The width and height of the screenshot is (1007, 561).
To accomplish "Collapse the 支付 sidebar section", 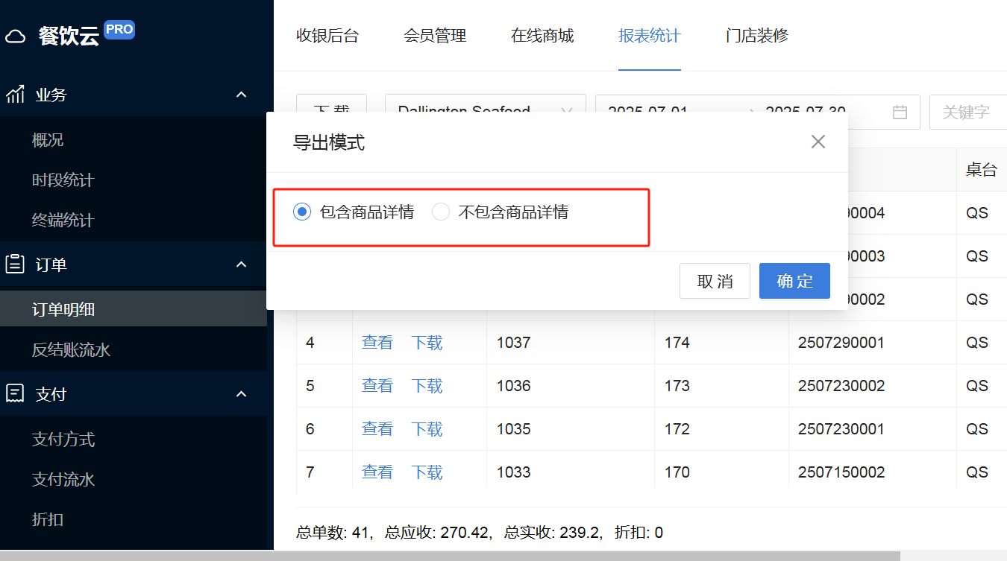I will (x=241, y=394).
